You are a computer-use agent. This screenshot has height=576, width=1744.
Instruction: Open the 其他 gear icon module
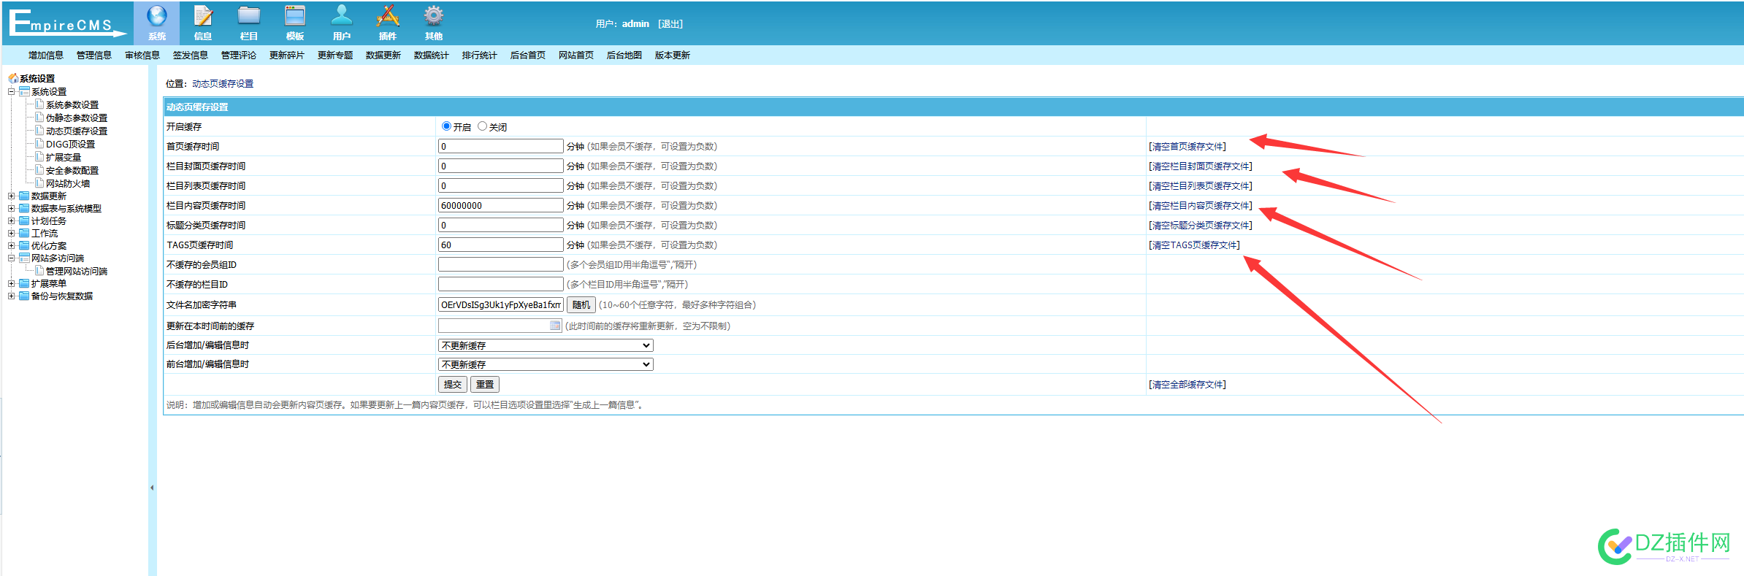coord(434,16)
